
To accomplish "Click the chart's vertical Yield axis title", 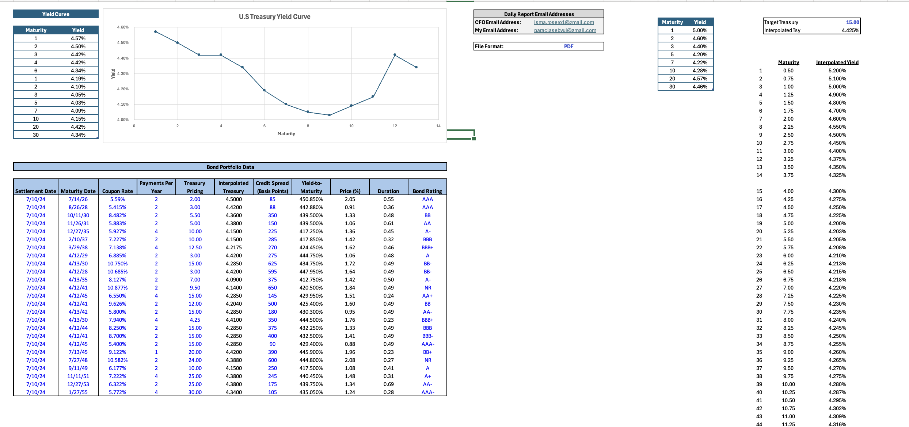I will 113,73.
